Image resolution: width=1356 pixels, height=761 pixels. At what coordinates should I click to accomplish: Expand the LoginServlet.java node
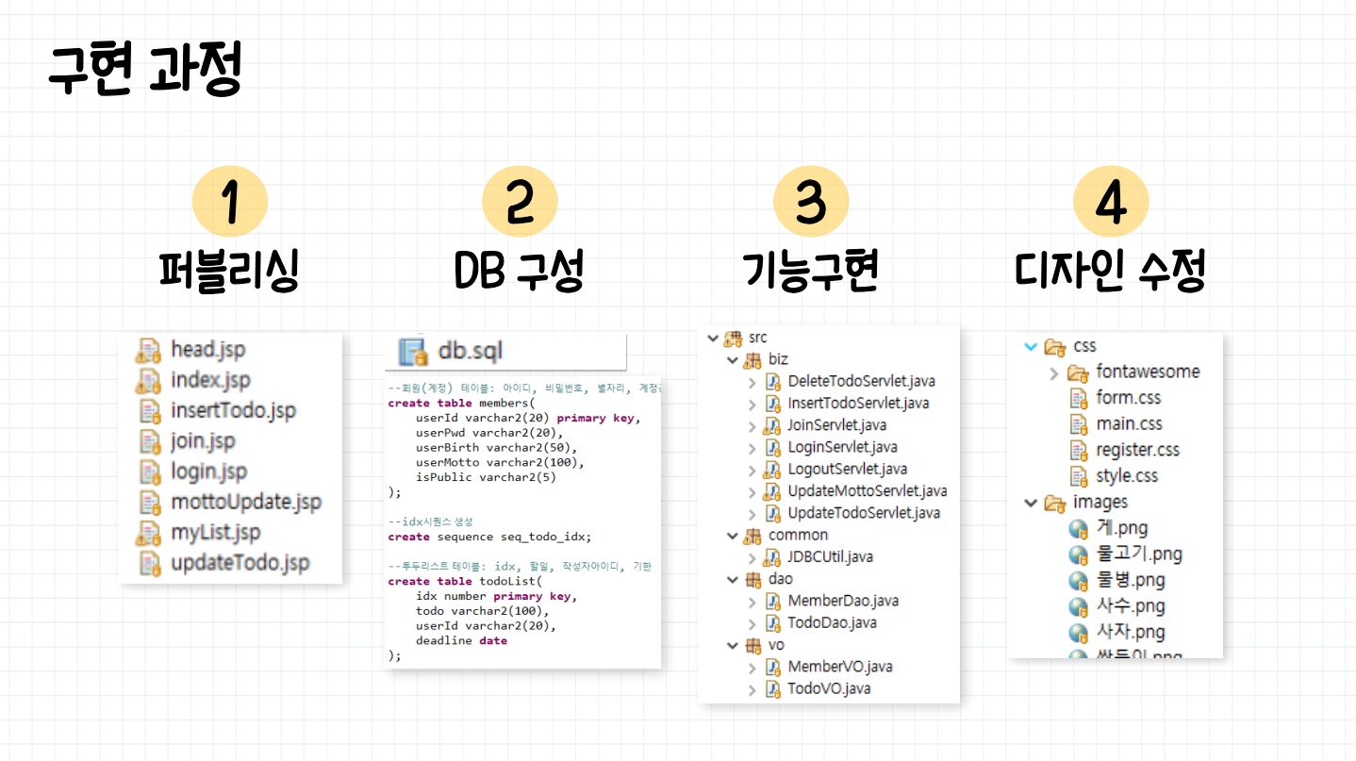click(x=752, y=448)
